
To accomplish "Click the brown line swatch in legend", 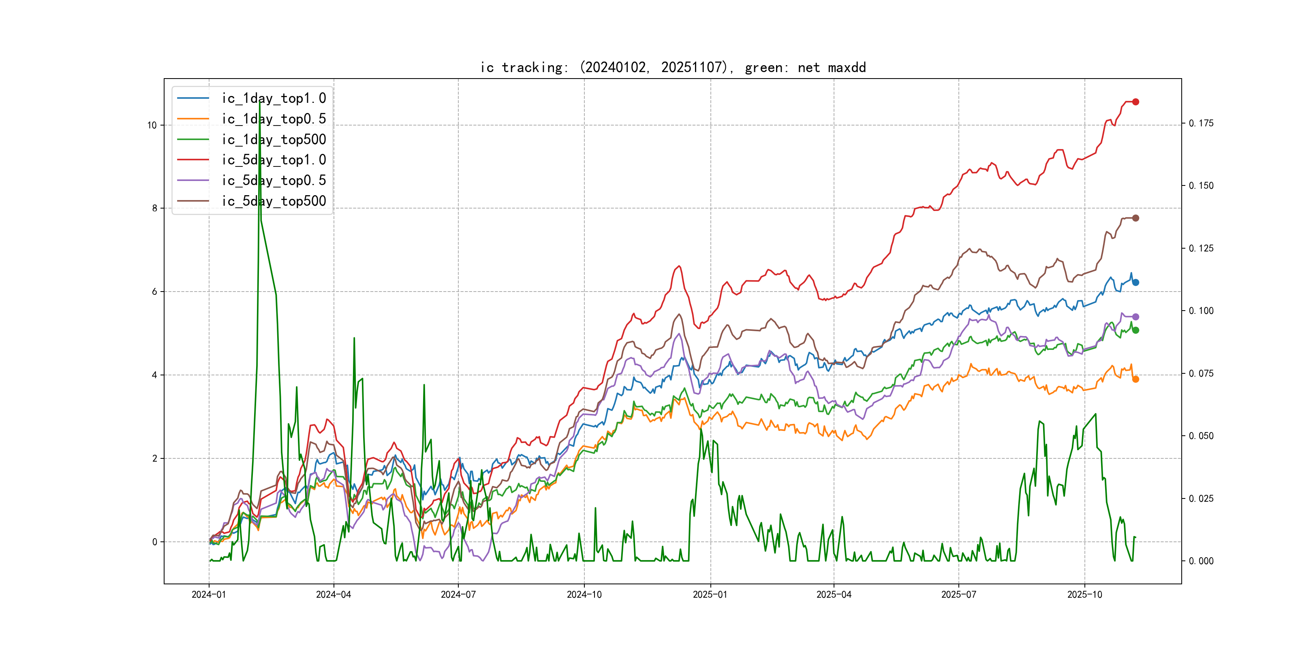I will point(193,201).
